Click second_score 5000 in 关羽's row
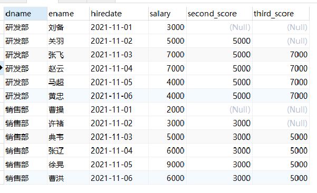 (x=219, y=41)
